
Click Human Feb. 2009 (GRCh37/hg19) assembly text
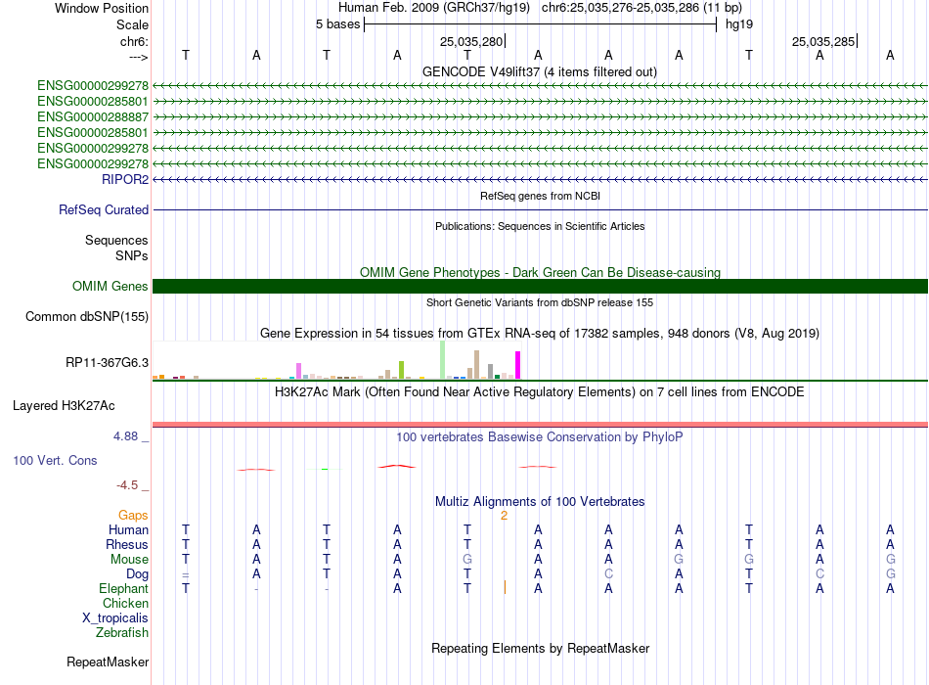pyautogui.click(x=433, y=8)
